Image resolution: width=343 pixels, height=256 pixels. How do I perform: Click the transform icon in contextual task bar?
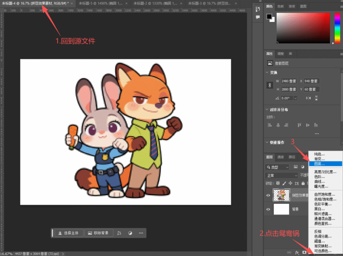119,233
